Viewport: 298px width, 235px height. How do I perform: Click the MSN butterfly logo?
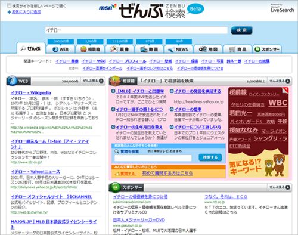(x=107, y=8)
